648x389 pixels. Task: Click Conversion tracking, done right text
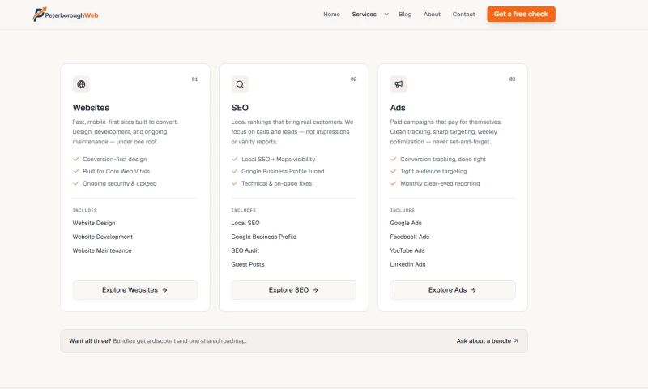(x=442, y=159)
